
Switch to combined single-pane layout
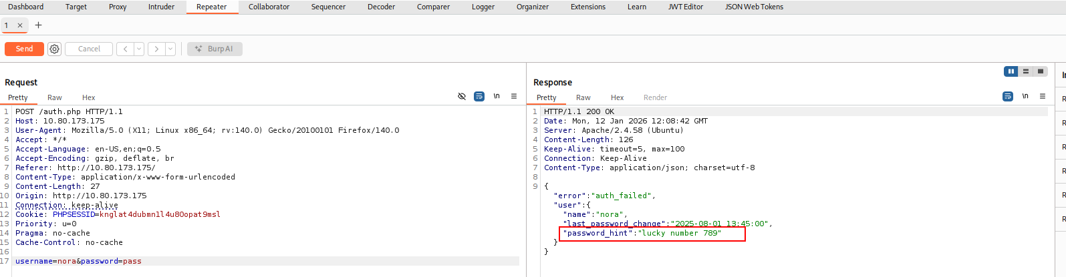tap(1041, 71)
